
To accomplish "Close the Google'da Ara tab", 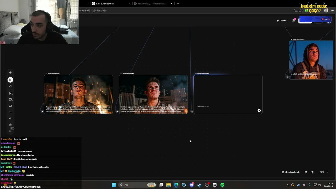I will coord(172,4).
